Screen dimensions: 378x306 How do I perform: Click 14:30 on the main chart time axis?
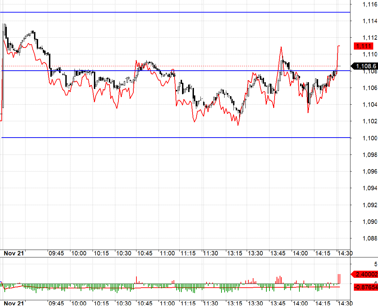[x=345, y=253]
